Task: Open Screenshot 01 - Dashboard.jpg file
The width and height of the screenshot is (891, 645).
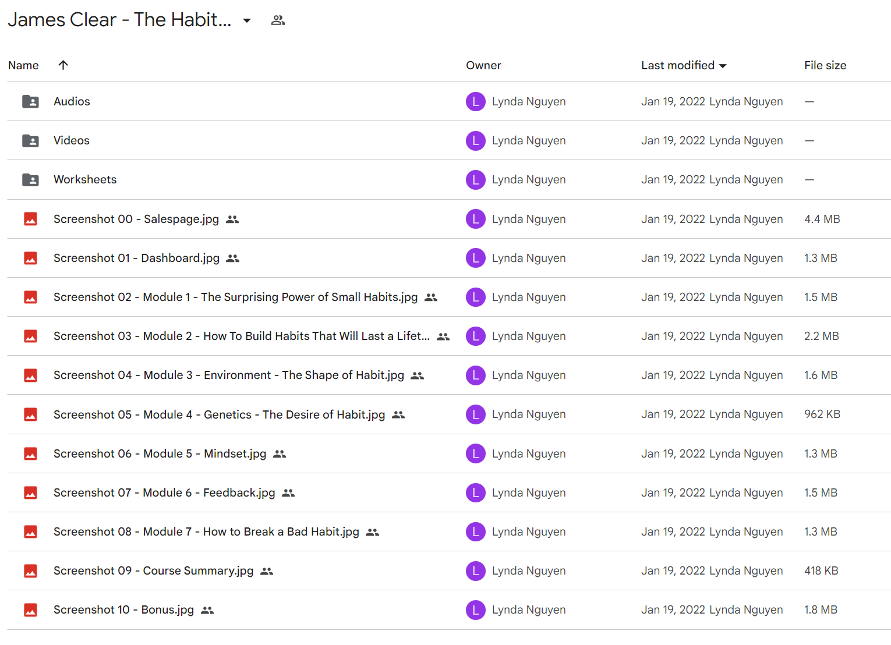Action: point(136,258)
